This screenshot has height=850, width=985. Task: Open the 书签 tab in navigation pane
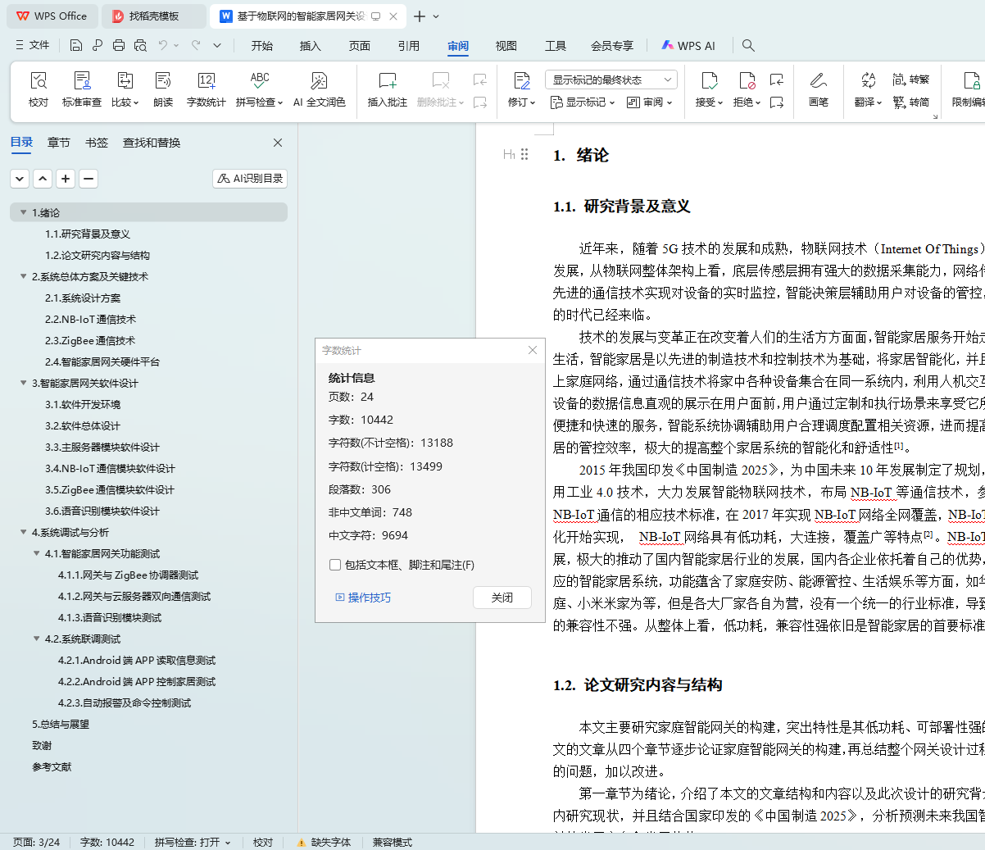97,143
